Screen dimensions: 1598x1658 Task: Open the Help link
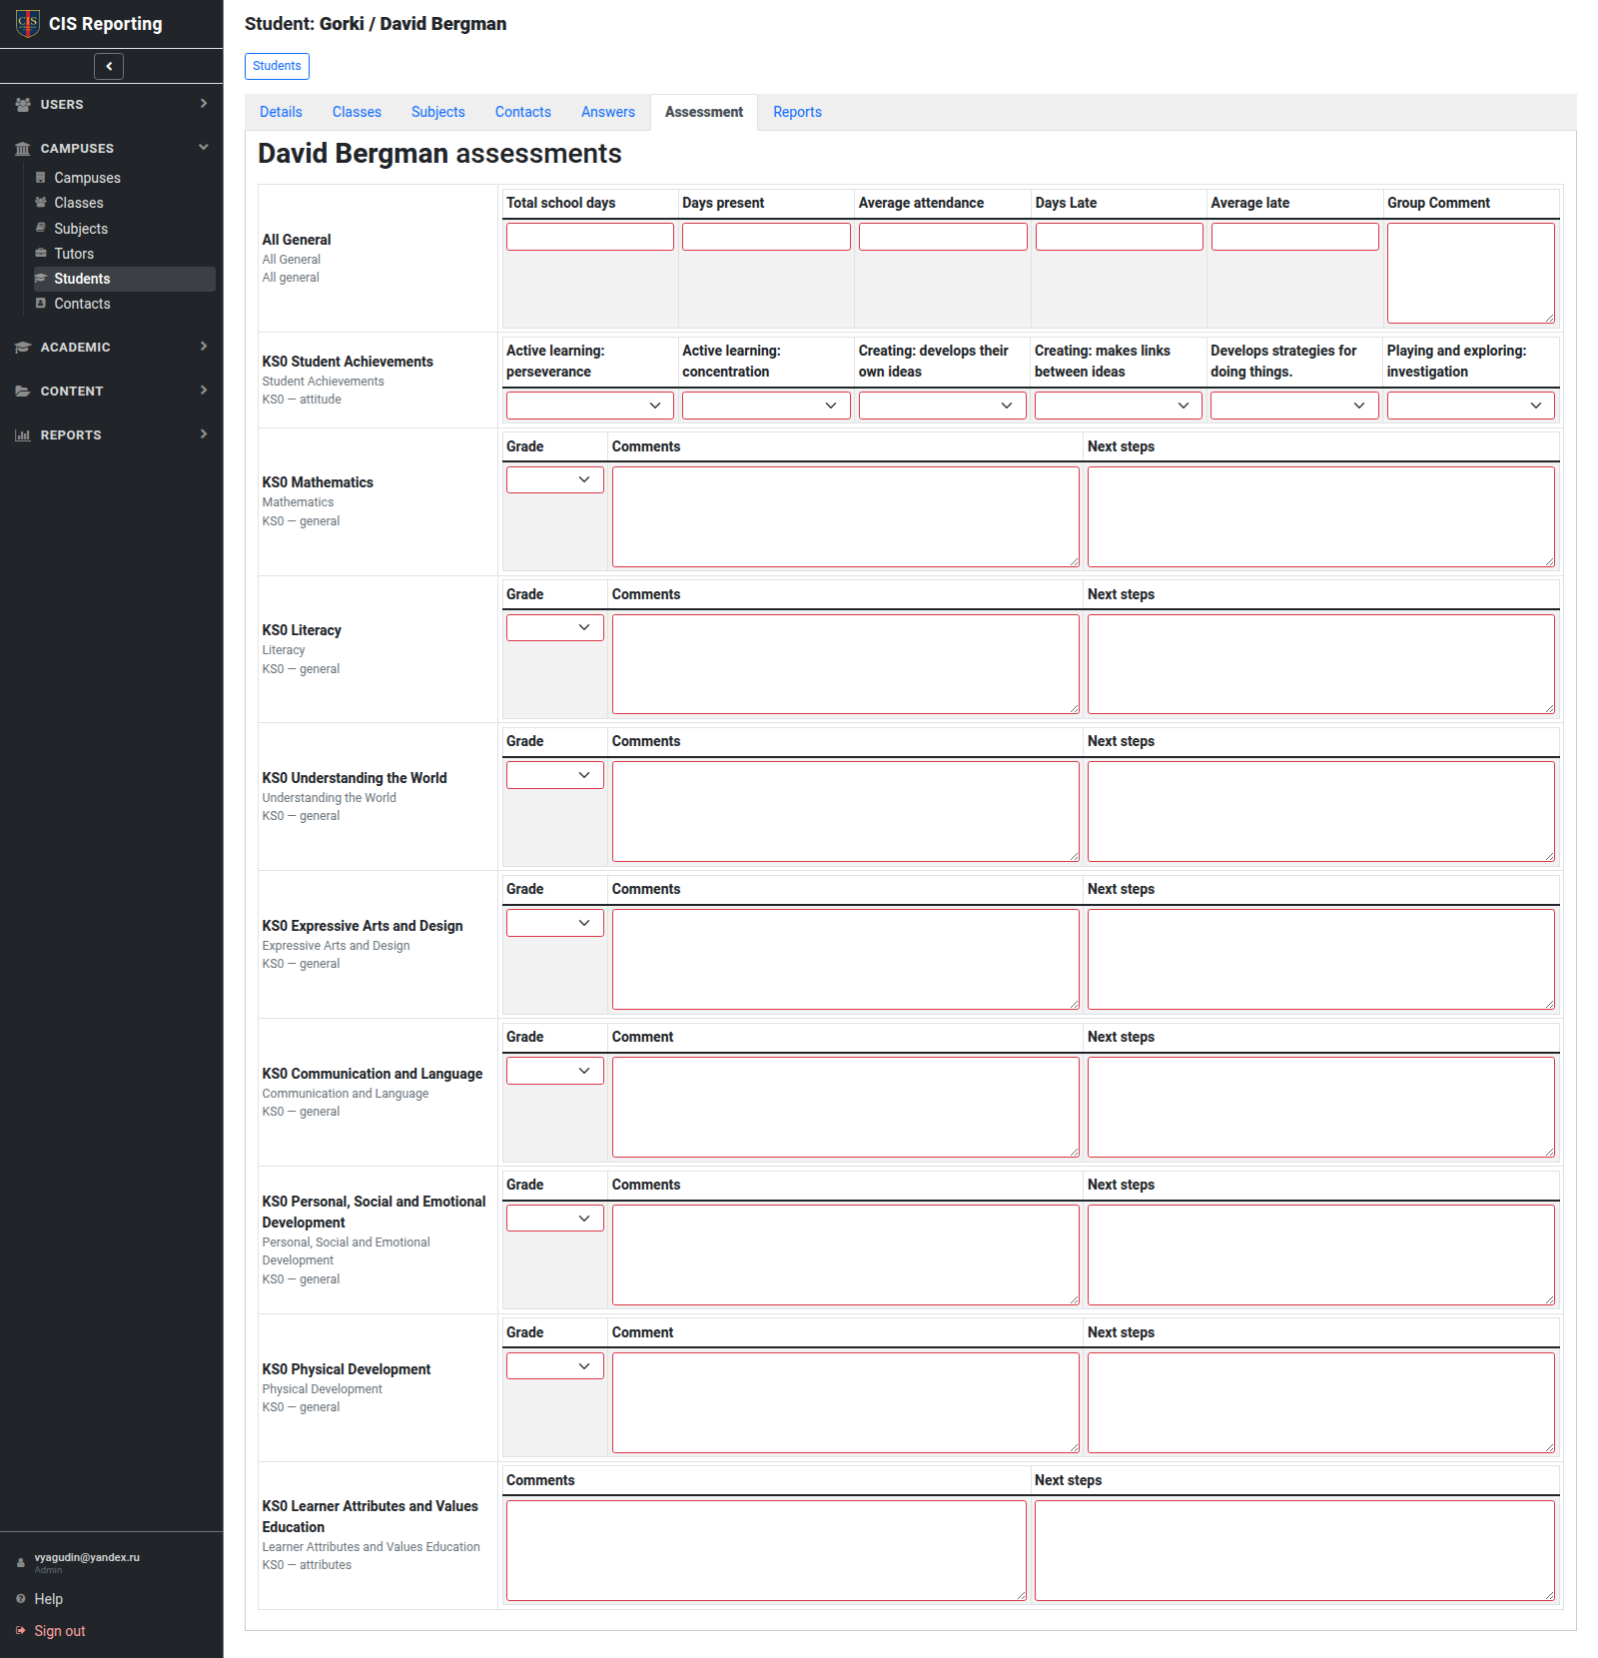[x=49, y=1599]
